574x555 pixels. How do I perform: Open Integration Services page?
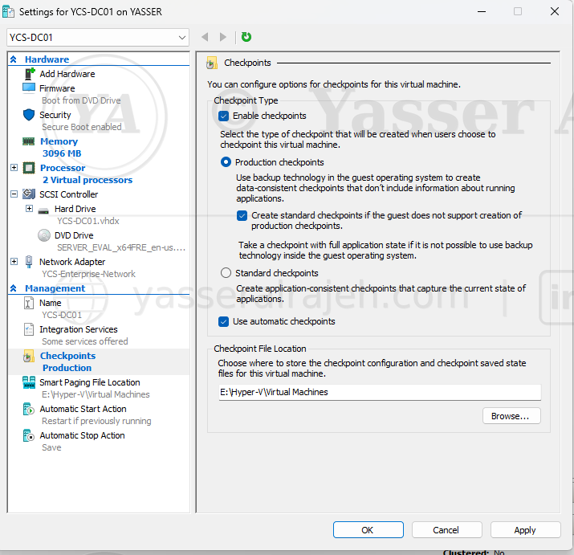pos(79,329)
